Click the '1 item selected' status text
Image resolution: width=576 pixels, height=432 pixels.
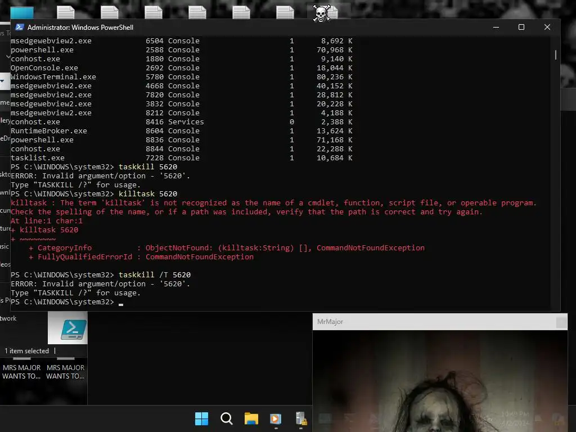tap(26, 351)
